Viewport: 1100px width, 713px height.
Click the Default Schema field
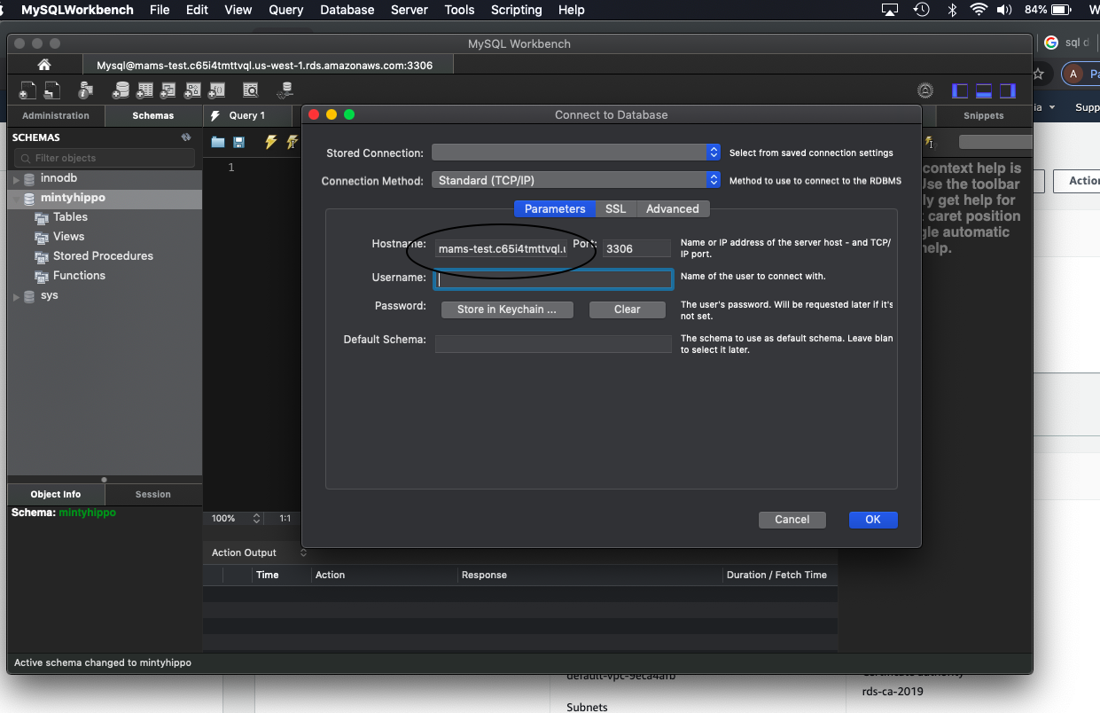(x=553, y=343)
